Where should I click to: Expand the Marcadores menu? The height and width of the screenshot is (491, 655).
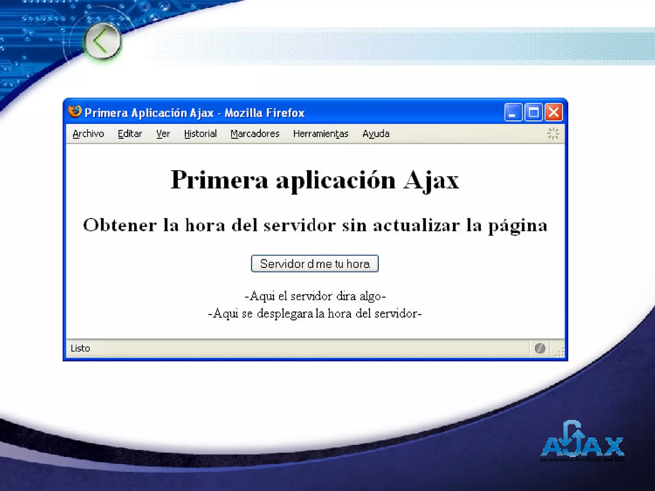click(x=255, y=134)
